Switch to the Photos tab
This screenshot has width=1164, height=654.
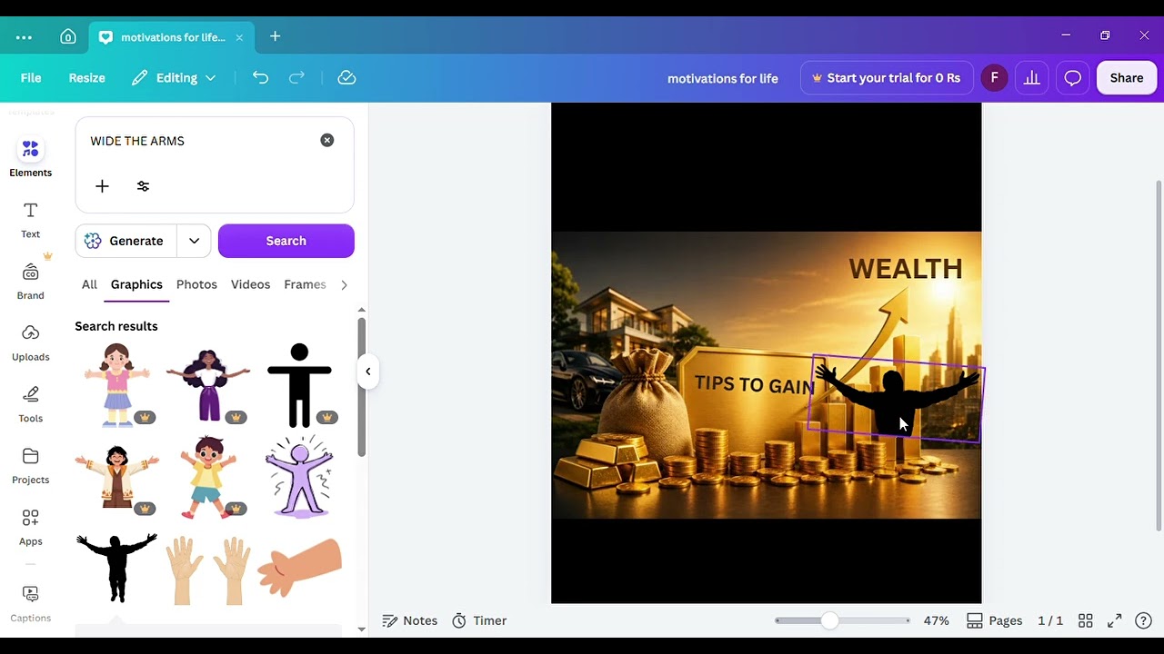pos(196,284)
